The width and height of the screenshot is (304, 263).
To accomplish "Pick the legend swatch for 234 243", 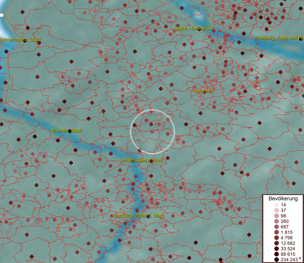I will (276, 259).
